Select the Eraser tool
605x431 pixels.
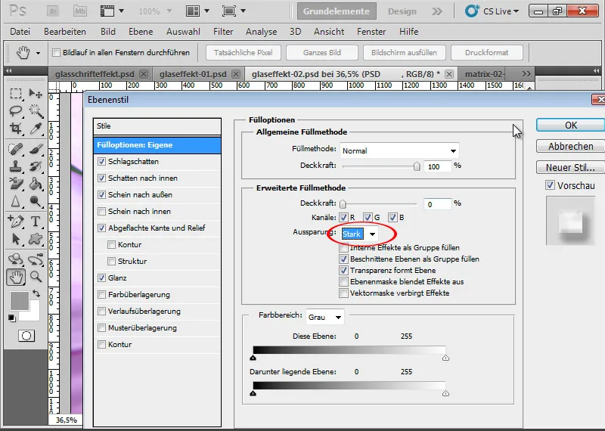click(15, 184)
